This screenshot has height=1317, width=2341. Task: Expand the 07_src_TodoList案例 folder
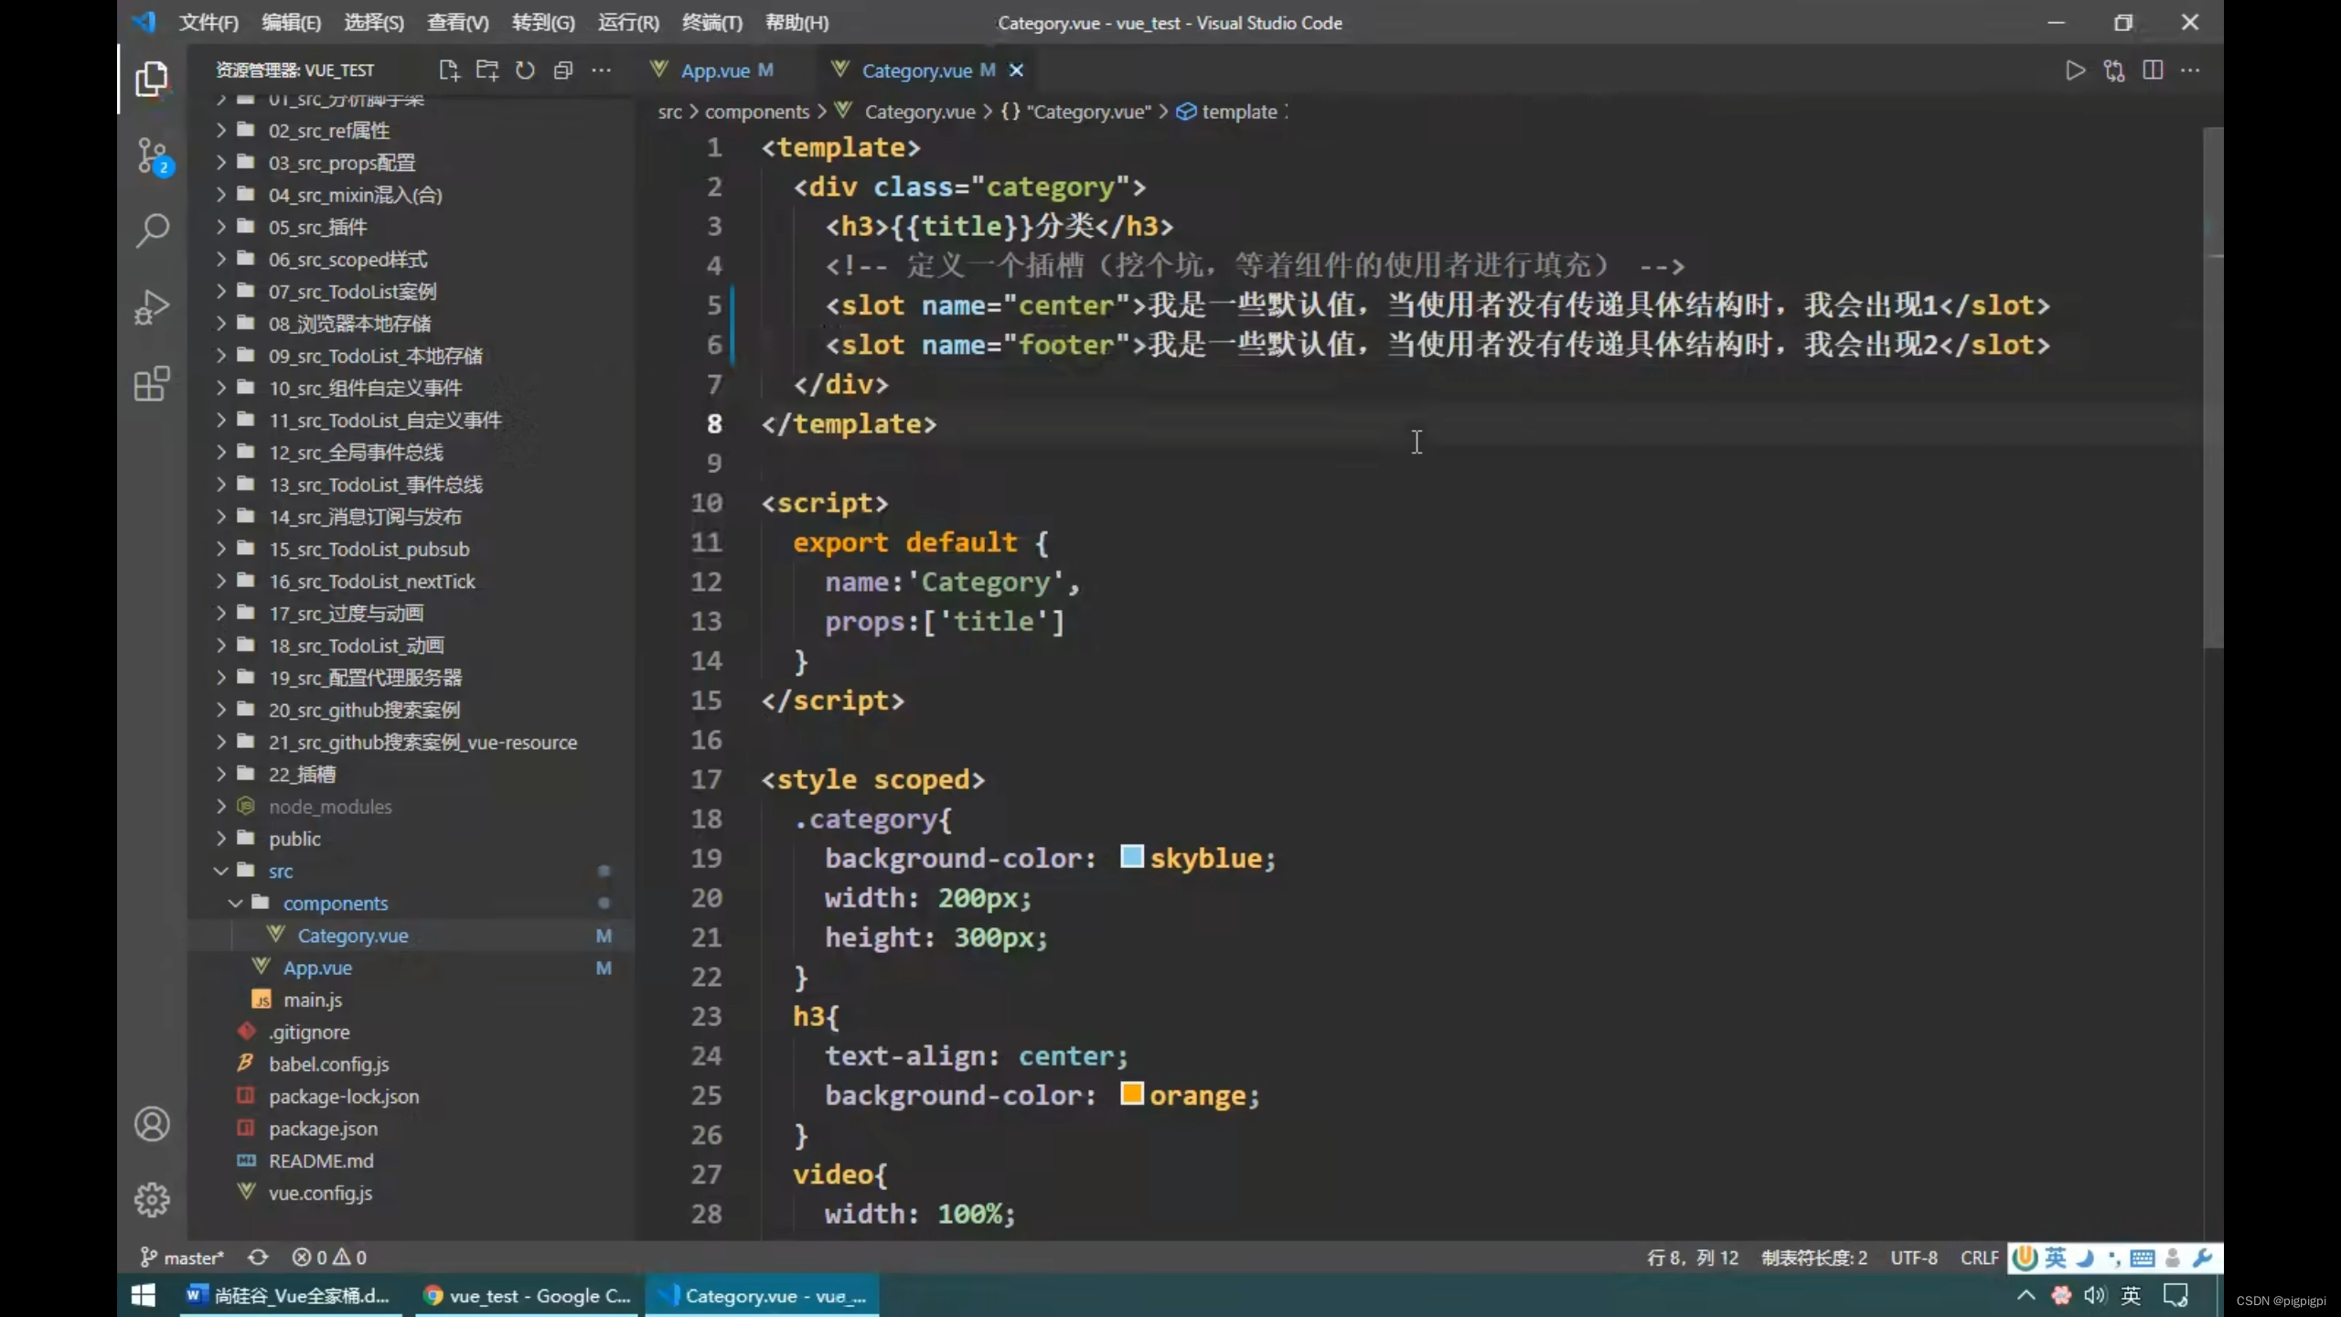411,292
